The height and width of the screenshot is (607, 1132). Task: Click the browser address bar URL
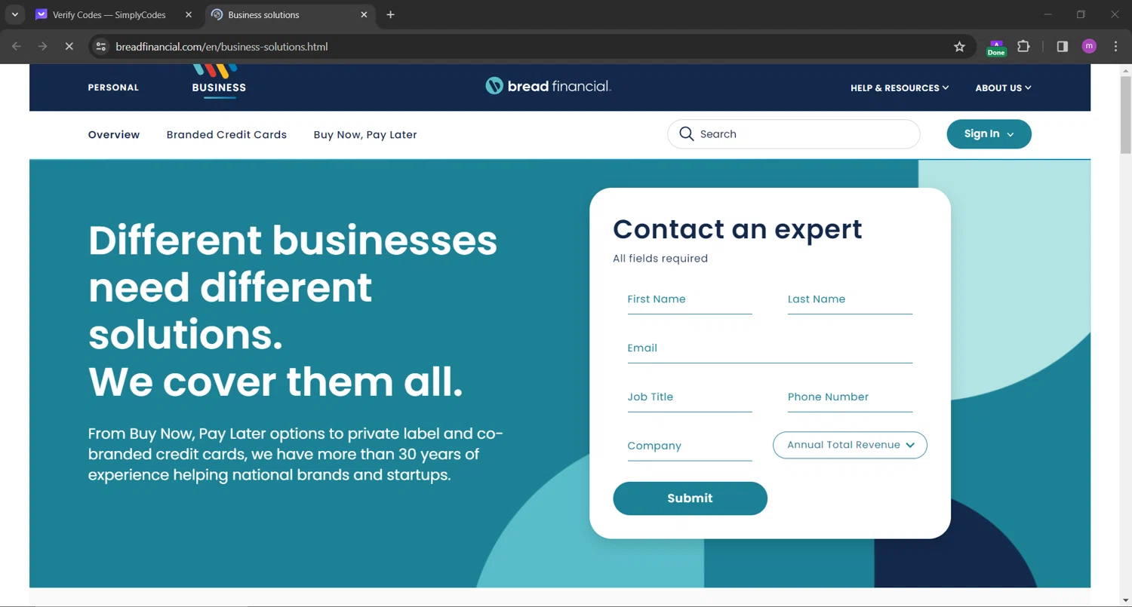(x=222, y=47)
